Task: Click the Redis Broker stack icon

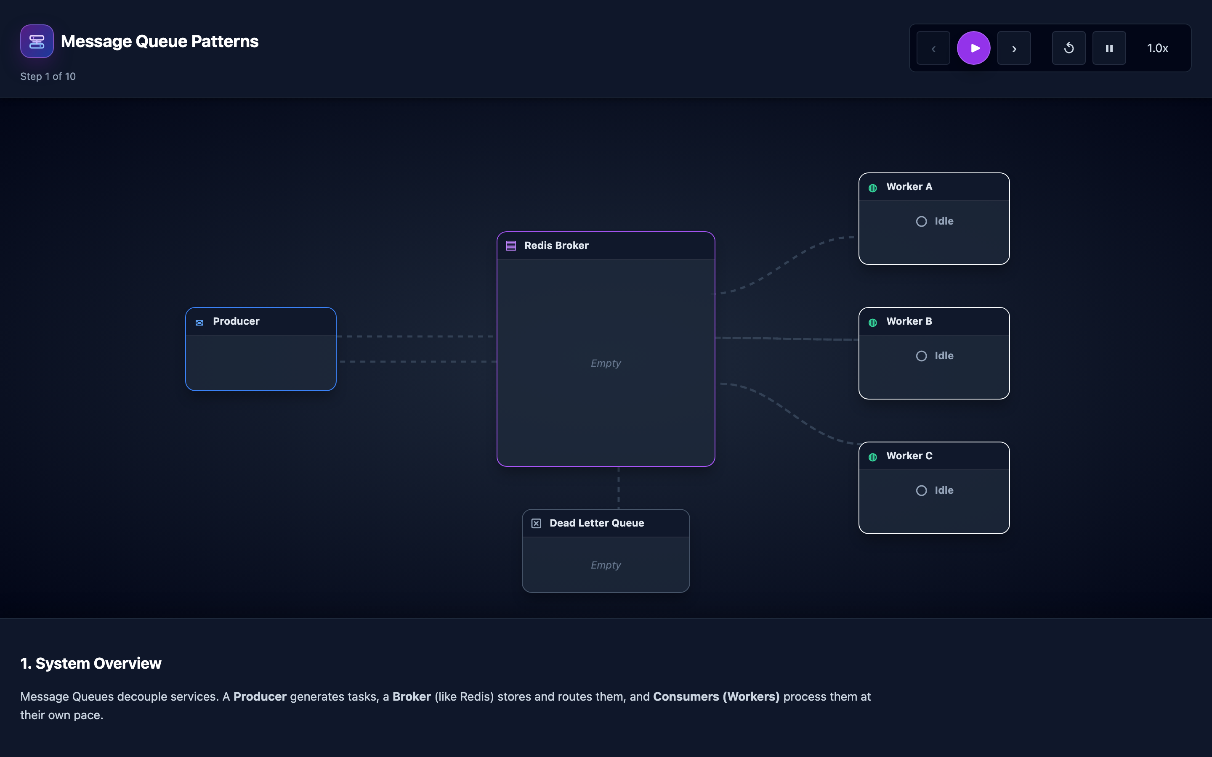Action: (x=511, y=246)
